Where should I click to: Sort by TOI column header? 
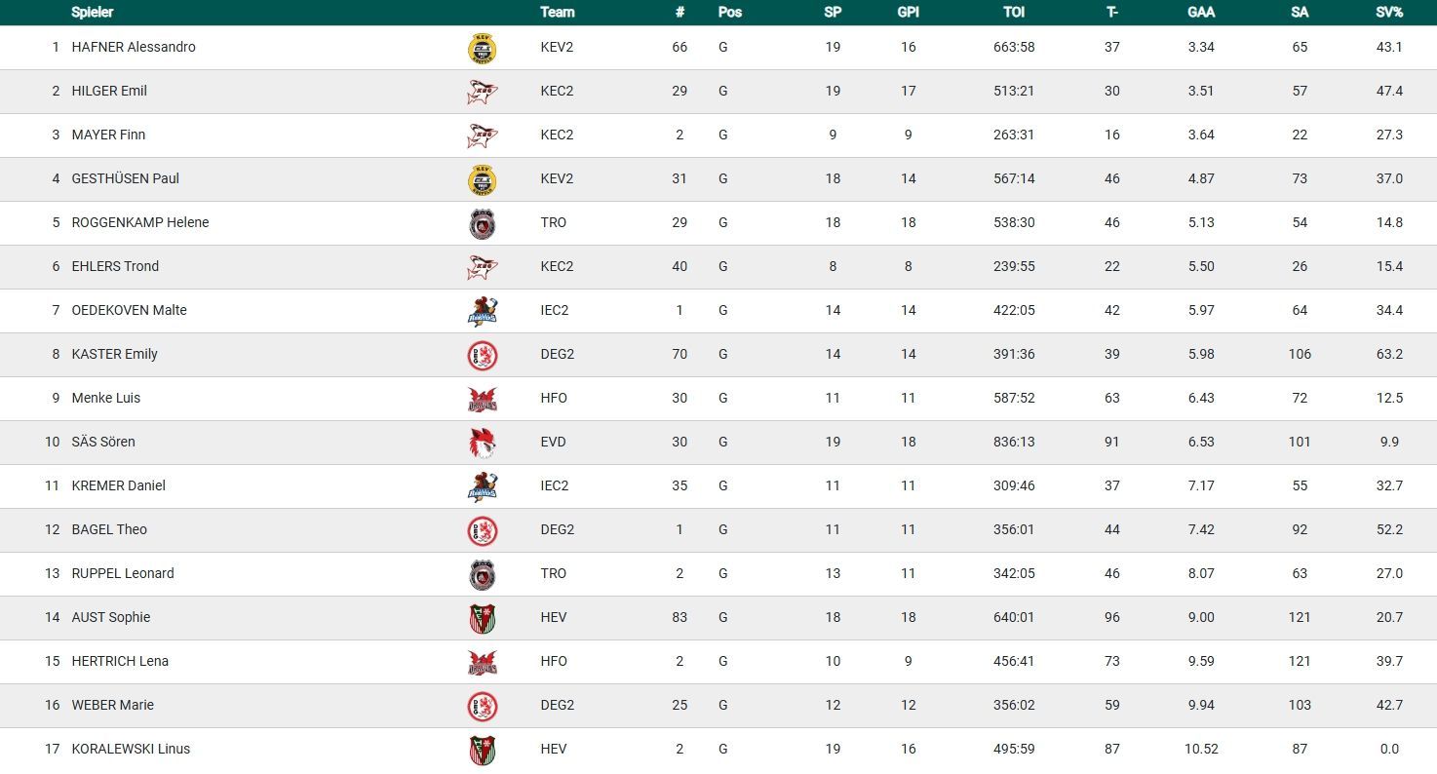pos(1014,13)
